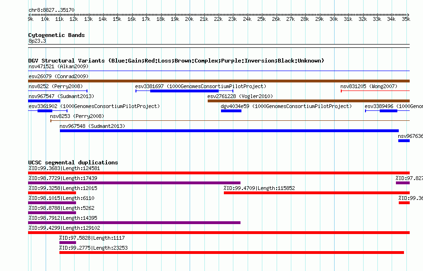Viewport: 423px width, 271px height.
Task: Click the 25k ruler tick label
Action: [x=261, y=19]
